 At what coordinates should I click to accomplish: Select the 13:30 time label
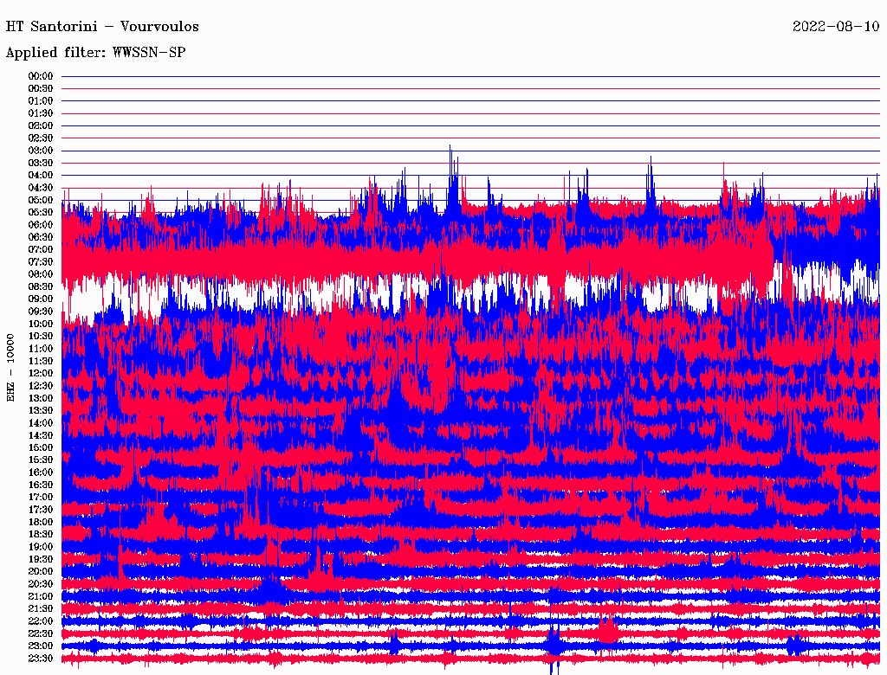[x=41, y=410]
